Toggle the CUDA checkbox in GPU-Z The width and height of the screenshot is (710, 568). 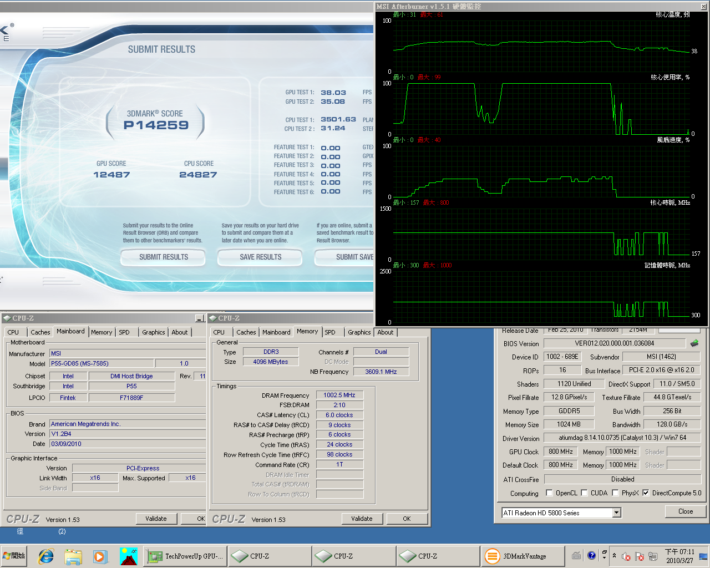584,493
